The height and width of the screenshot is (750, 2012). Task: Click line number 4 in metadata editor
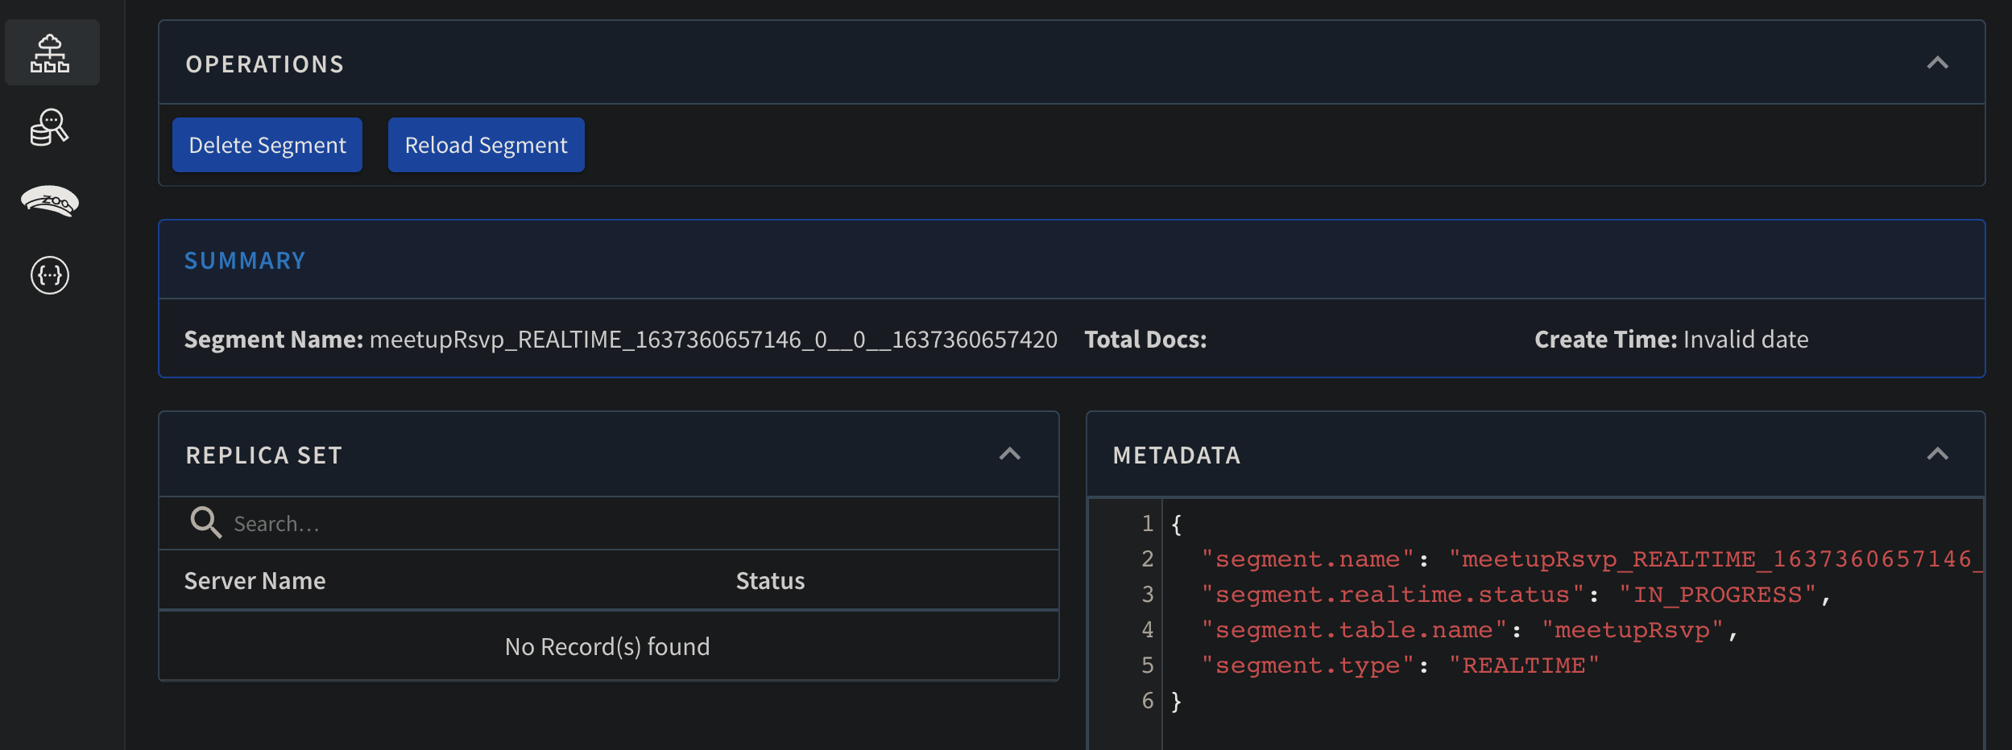coord(1147,630)
